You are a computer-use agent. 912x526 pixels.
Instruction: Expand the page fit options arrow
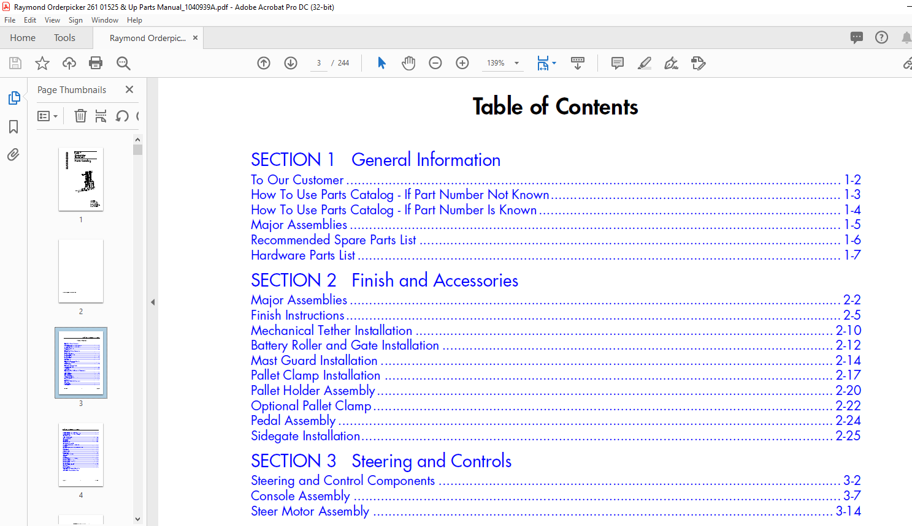coord(554,63)
